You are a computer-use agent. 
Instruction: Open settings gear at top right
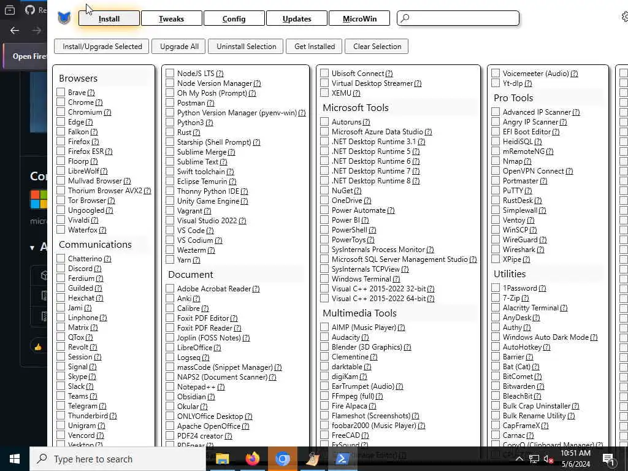click(x=625, y=17)
